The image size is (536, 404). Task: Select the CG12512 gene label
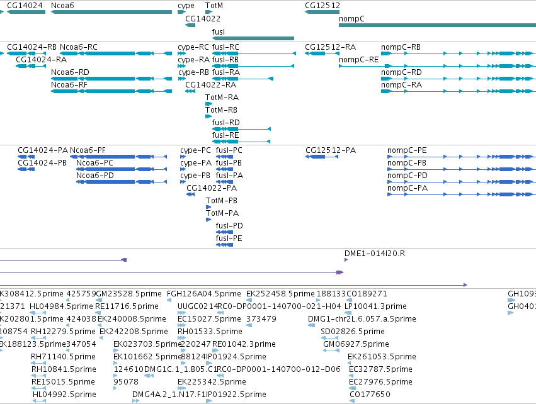322,6
